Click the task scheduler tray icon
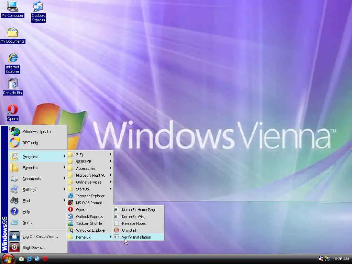Viewport: 352px width, 264px height. tap(321, 258)
